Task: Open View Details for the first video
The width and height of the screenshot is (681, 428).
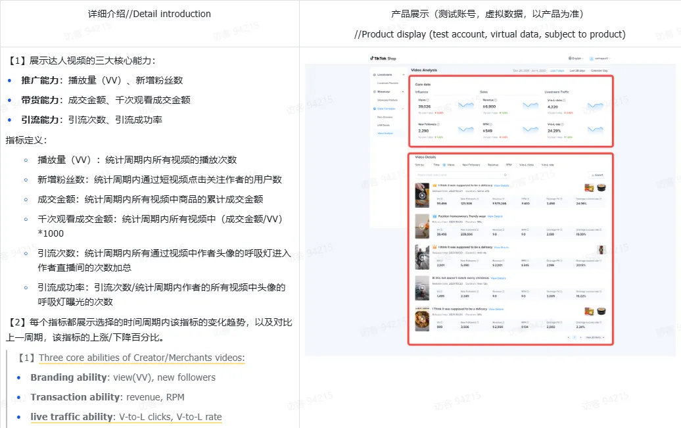Action: coord(501,185)
